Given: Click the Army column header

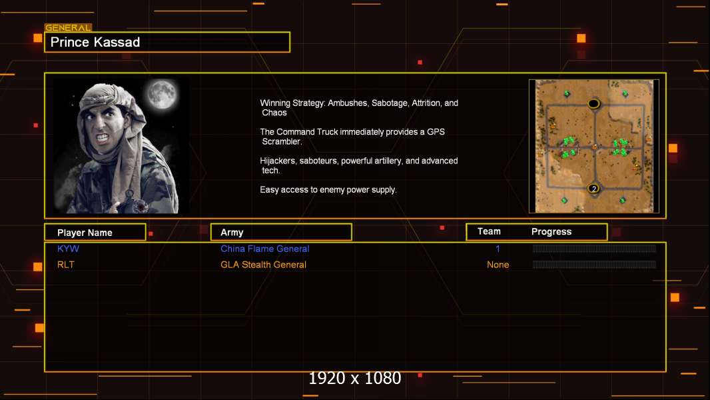Looking at the screenshot, I should tap(281, 233).
